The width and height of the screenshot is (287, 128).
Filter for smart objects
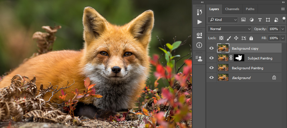(x=276, y=20)
